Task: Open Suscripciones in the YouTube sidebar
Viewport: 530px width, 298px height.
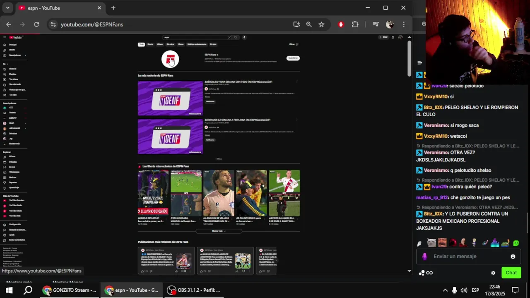Action: (x=14, y=55)
